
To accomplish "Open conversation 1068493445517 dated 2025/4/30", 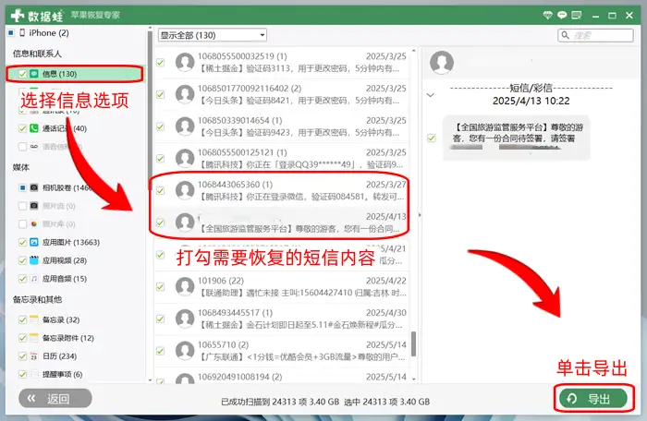I will [x=282, y=319].
